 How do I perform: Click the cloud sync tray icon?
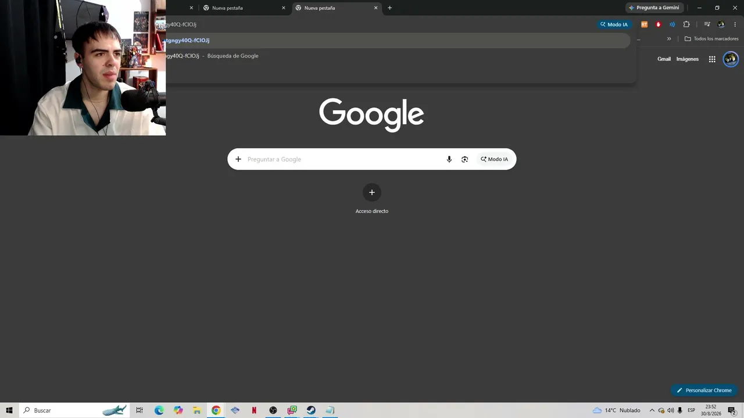(661, 410)
